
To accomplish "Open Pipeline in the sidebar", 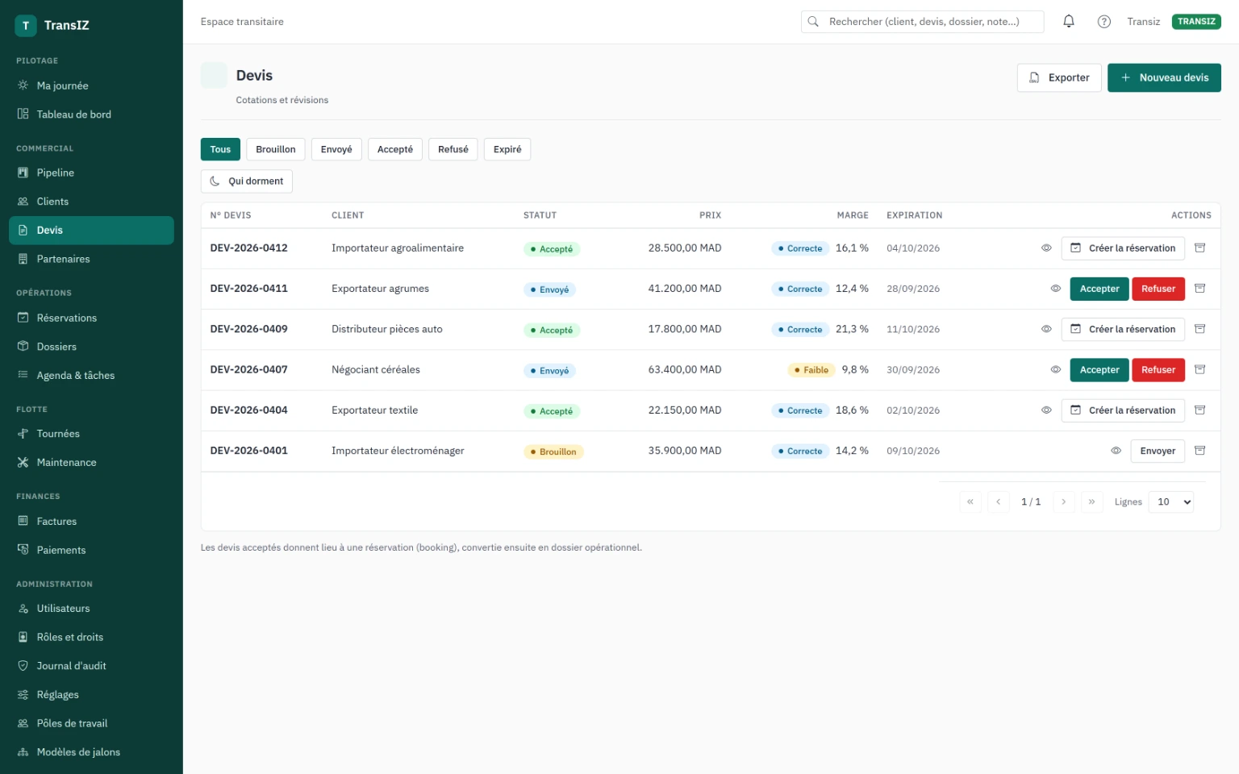I will click(x=91, y=173).
